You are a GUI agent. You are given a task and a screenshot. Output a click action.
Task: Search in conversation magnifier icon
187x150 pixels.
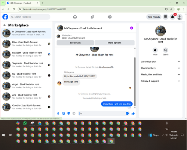[166, 50]
